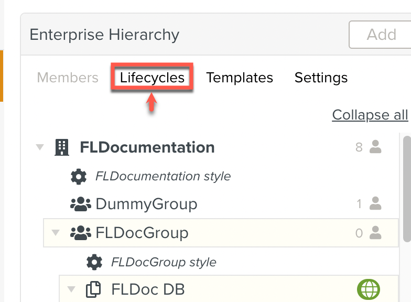Collapse the FLDoc DB tree node
411x302 pixels.
71,289
